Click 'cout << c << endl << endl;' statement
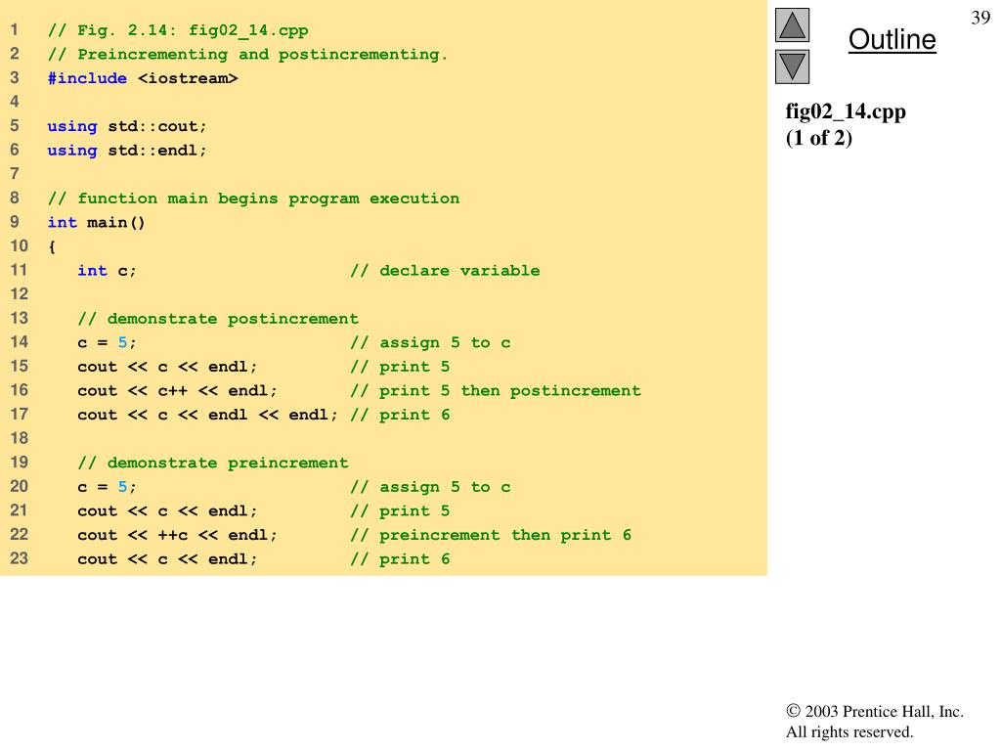Image resolution: width=1001 pixels, height=751 pixels. coord(207,415)
